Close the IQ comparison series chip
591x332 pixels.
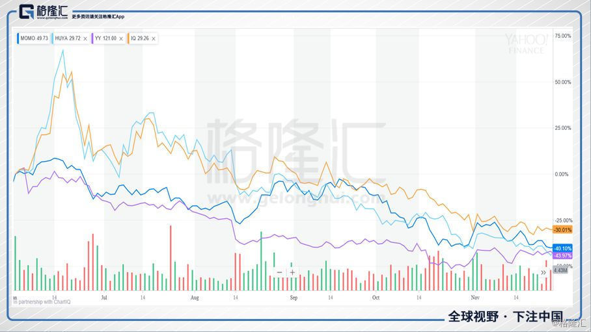(x=154, y=39)
